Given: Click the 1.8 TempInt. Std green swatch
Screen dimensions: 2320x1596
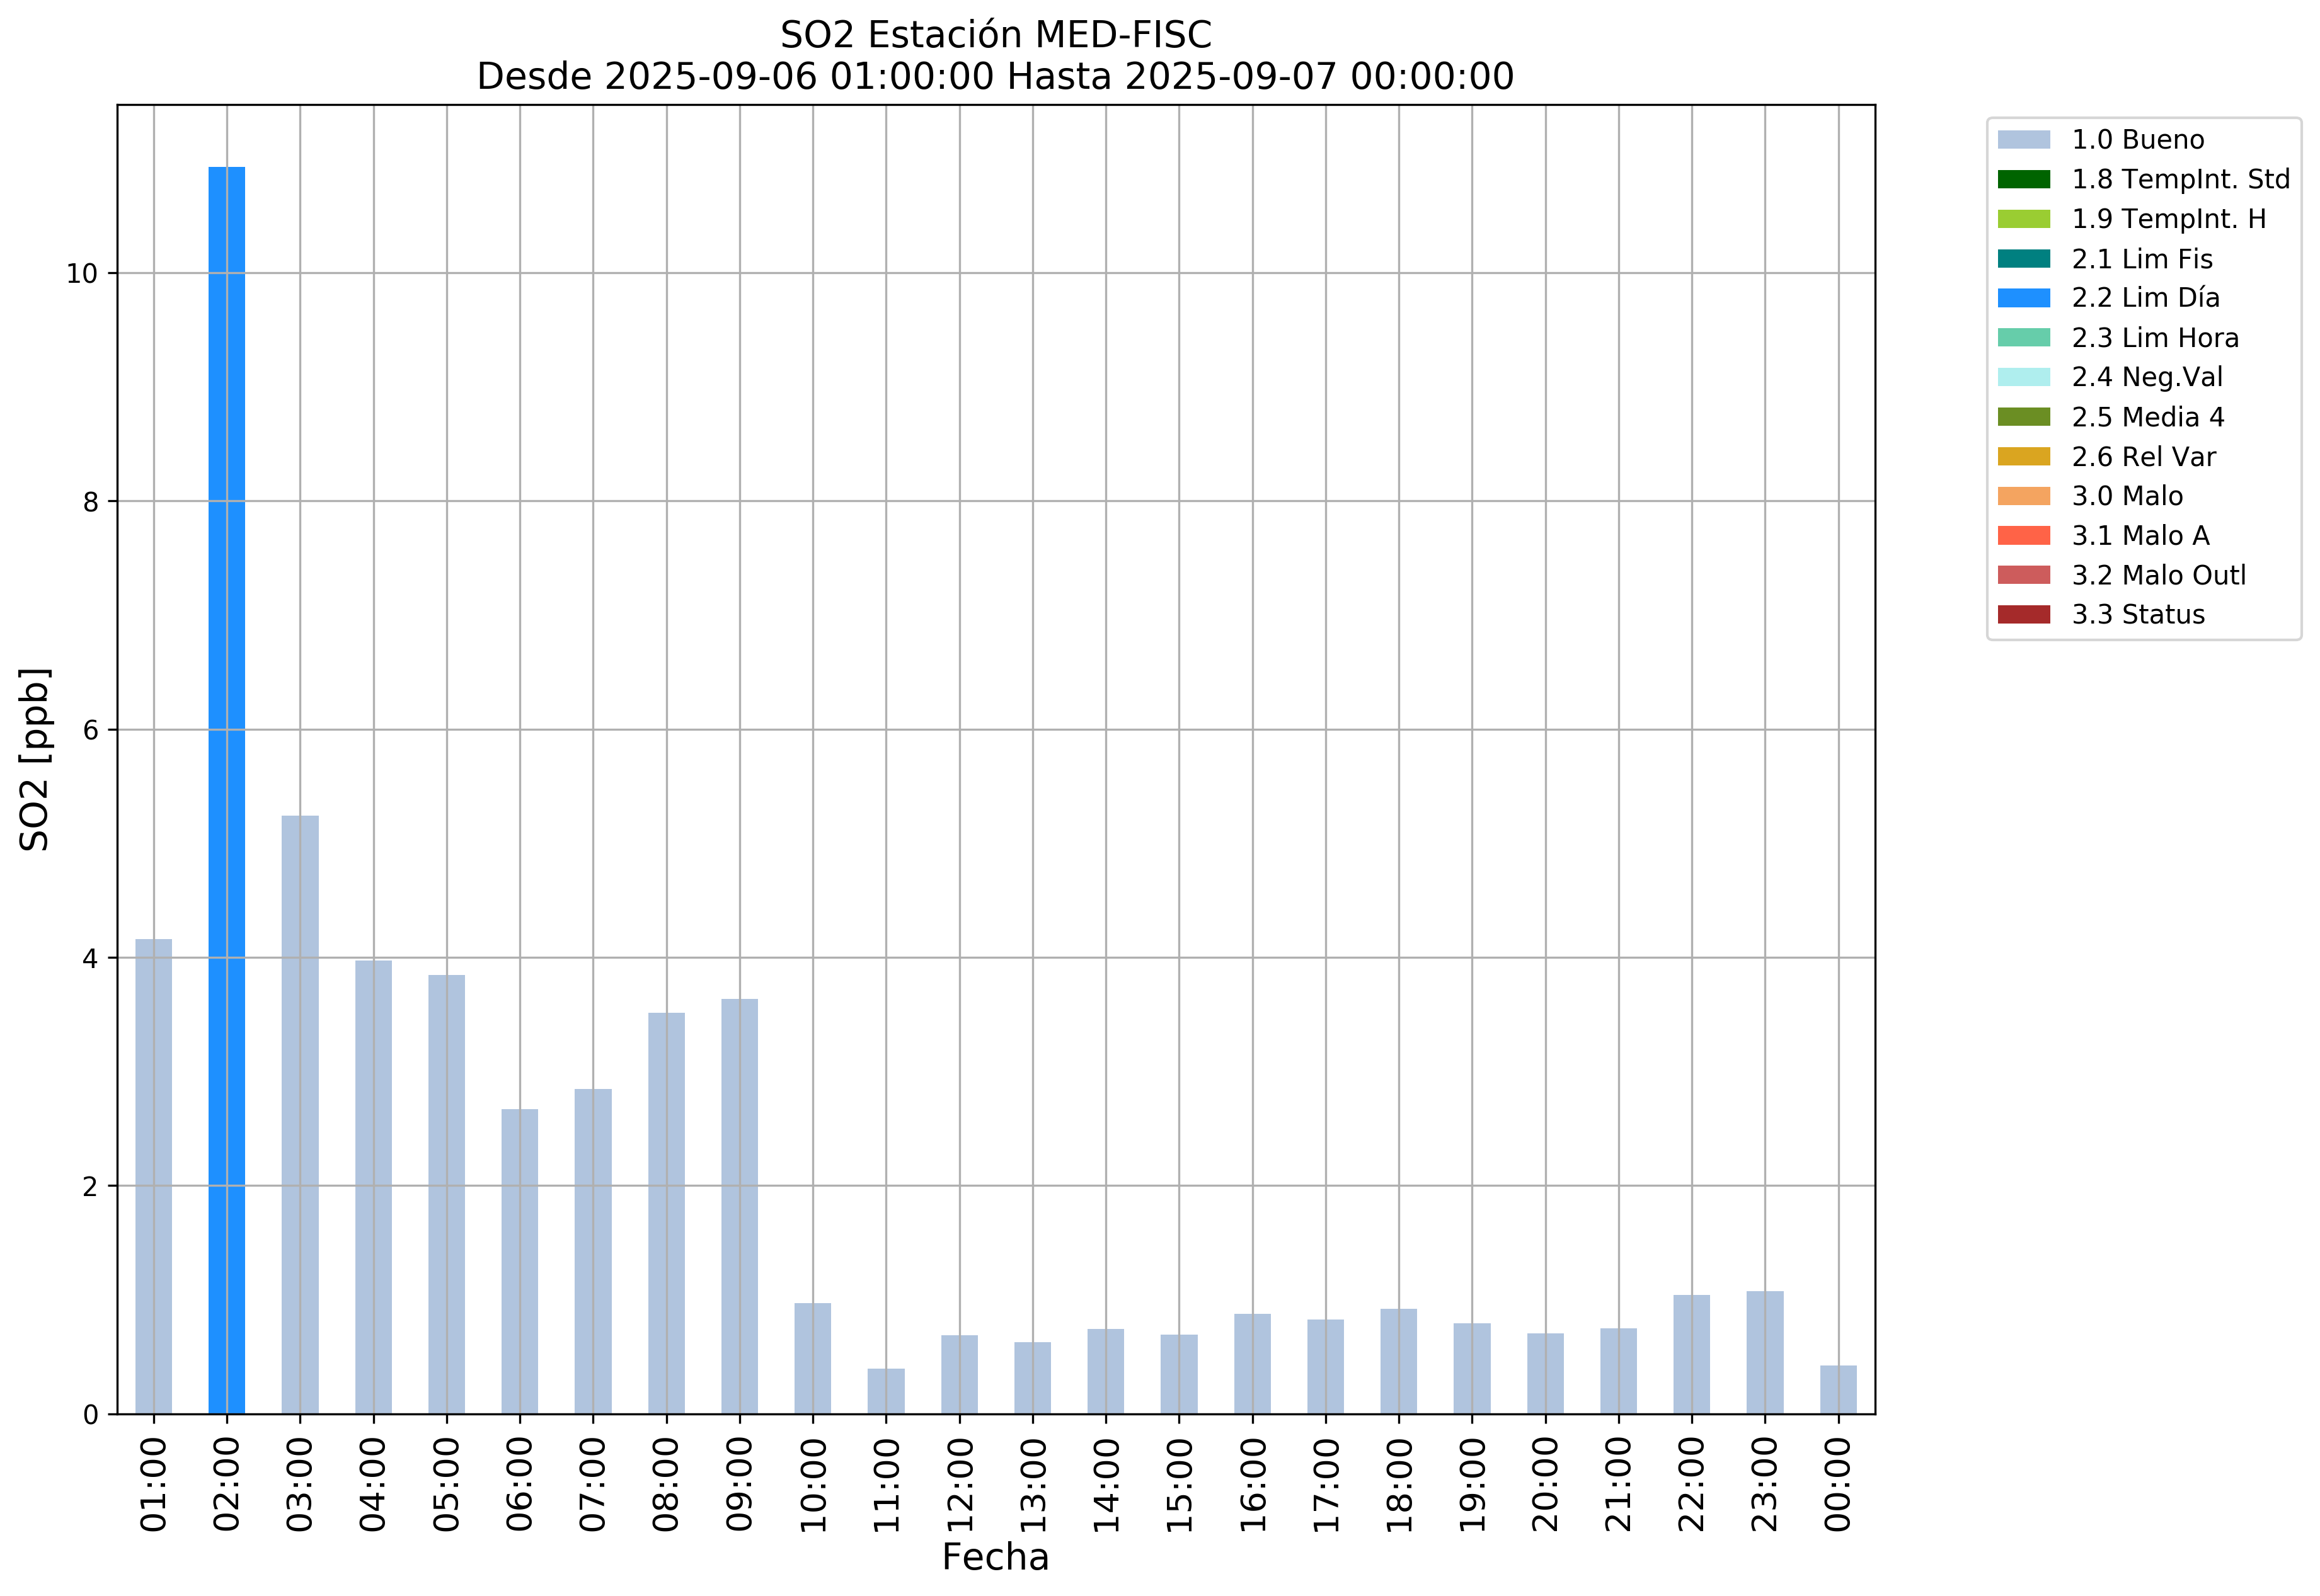Looking at the screenshot, I should point(2023,180).
